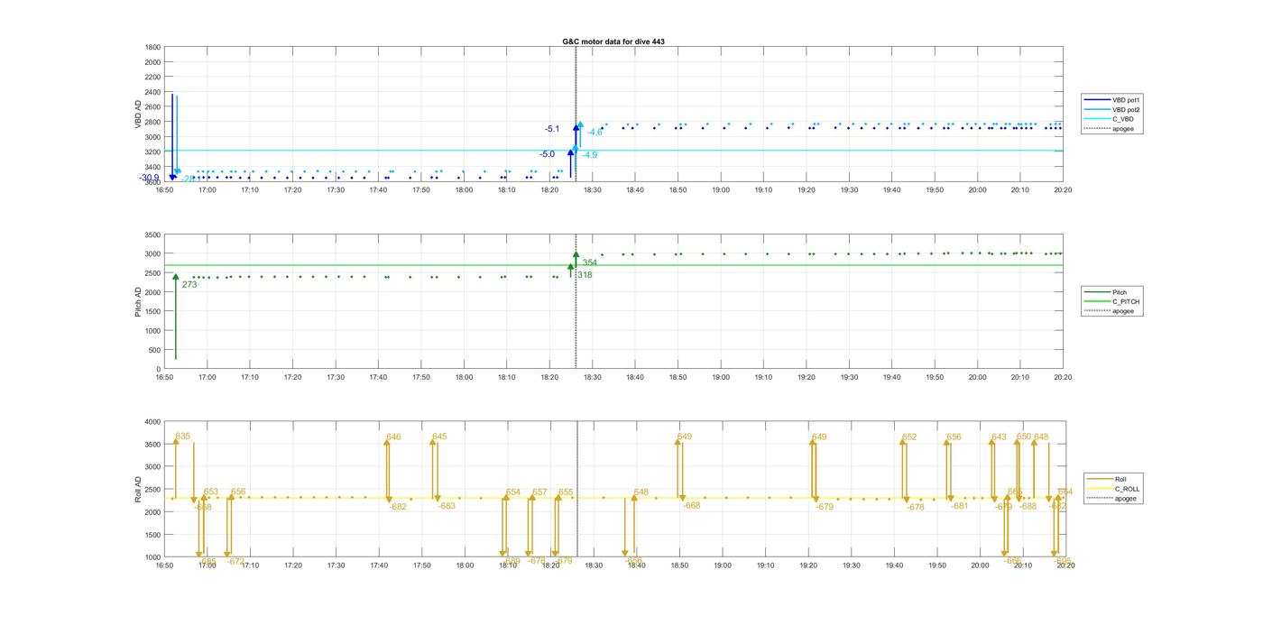This screenshot has width=1263, height=625.
Task: Click the '-672' roll annotation
Action: tap(235, 561)
